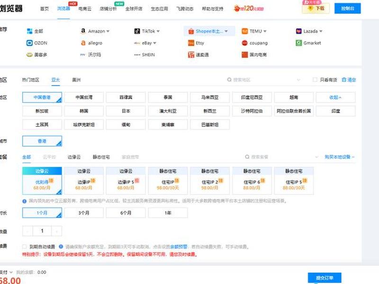Open the TikTok dropdown arrow
The height and width of the screenshot is (284, 379).
158,31
